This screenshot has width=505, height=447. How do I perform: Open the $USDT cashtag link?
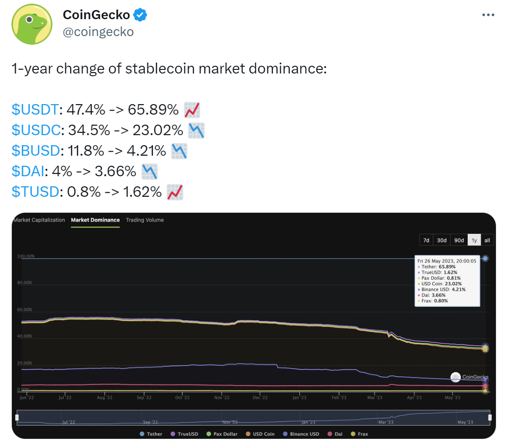point(35,110)
